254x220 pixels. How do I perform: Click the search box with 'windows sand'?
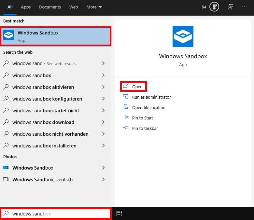pyautogui.click(x=59, y=214)
